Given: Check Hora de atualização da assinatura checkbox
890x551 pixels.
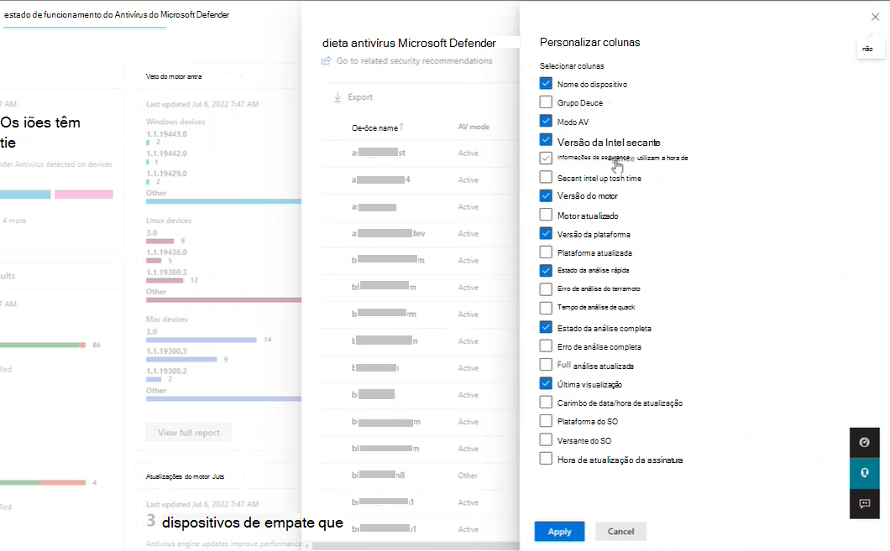Looking at the screenshot, I should coord(546,459).
